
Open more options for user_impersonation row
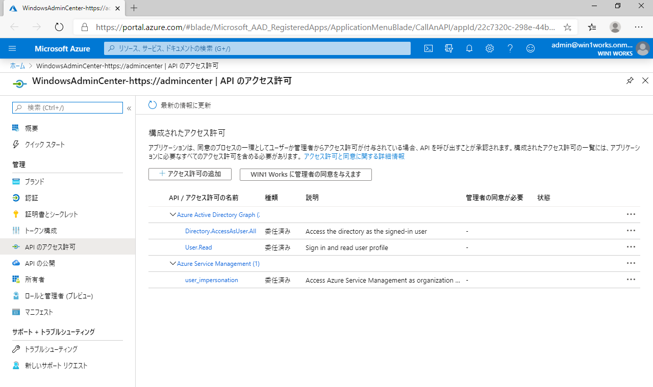coord(631,280)
